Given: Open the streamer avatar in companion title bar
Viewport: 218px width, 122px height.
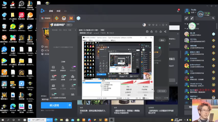Looking at the screenshot, I should click(144, 25).
